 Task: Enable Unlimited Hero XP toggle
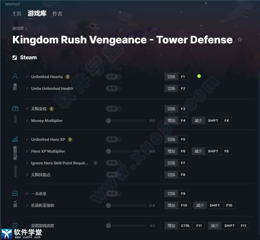114,139
